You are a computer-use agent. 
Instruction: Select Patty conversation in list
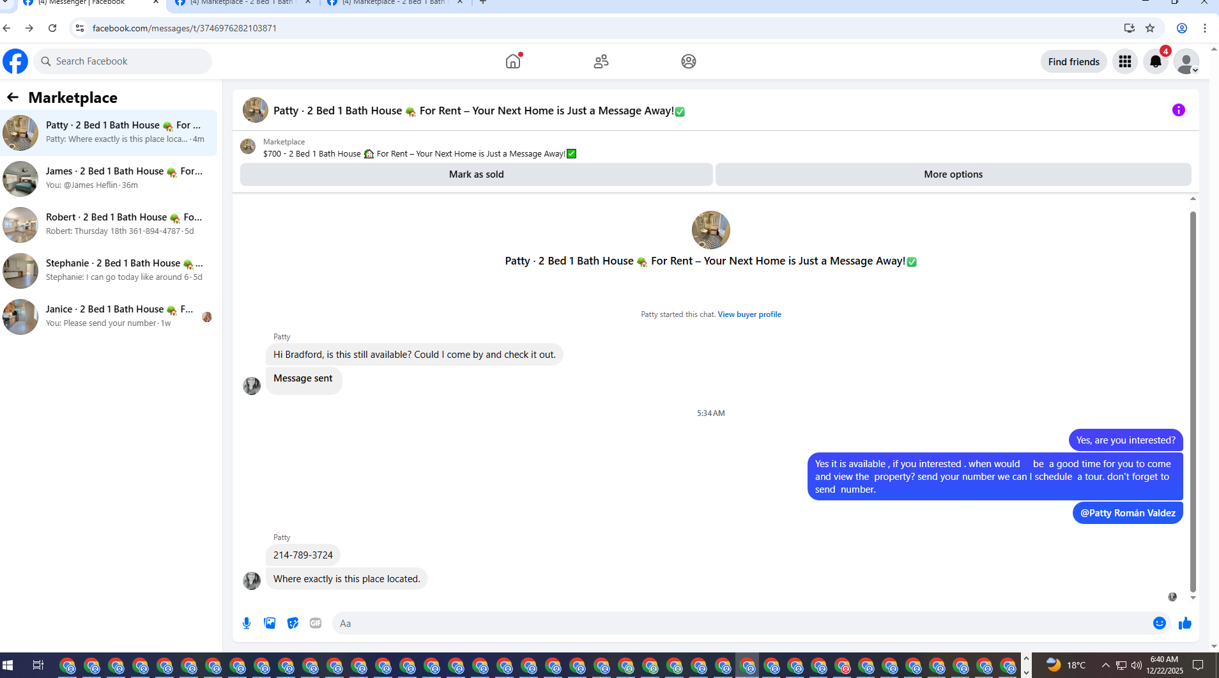point(109,132)
